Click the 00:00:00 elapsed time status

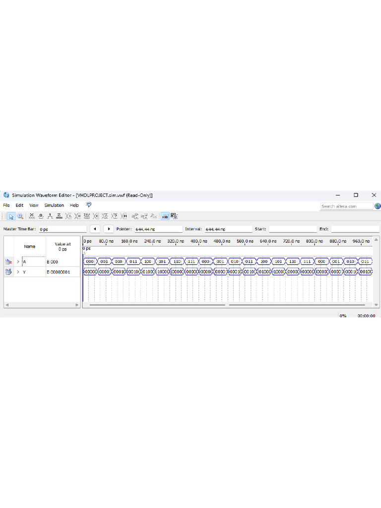(x=367, y=316)
